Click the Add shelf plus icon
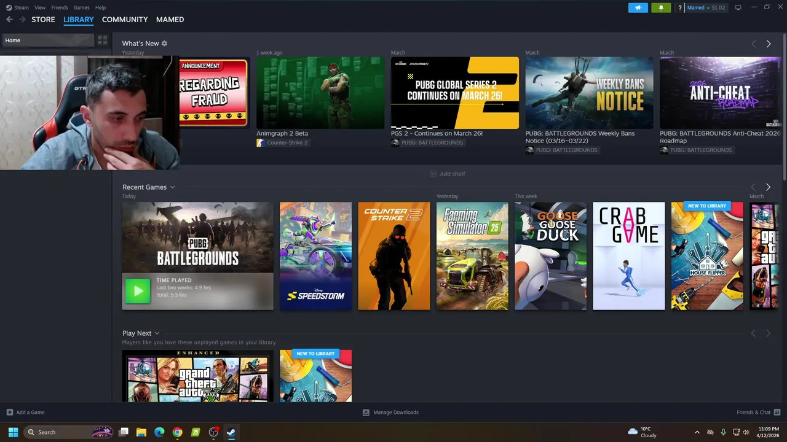This screenshot has width=787, height=442. click(x=433, y=174)
